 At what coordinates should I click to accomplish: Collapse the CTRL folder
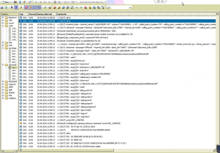(3, 26)
